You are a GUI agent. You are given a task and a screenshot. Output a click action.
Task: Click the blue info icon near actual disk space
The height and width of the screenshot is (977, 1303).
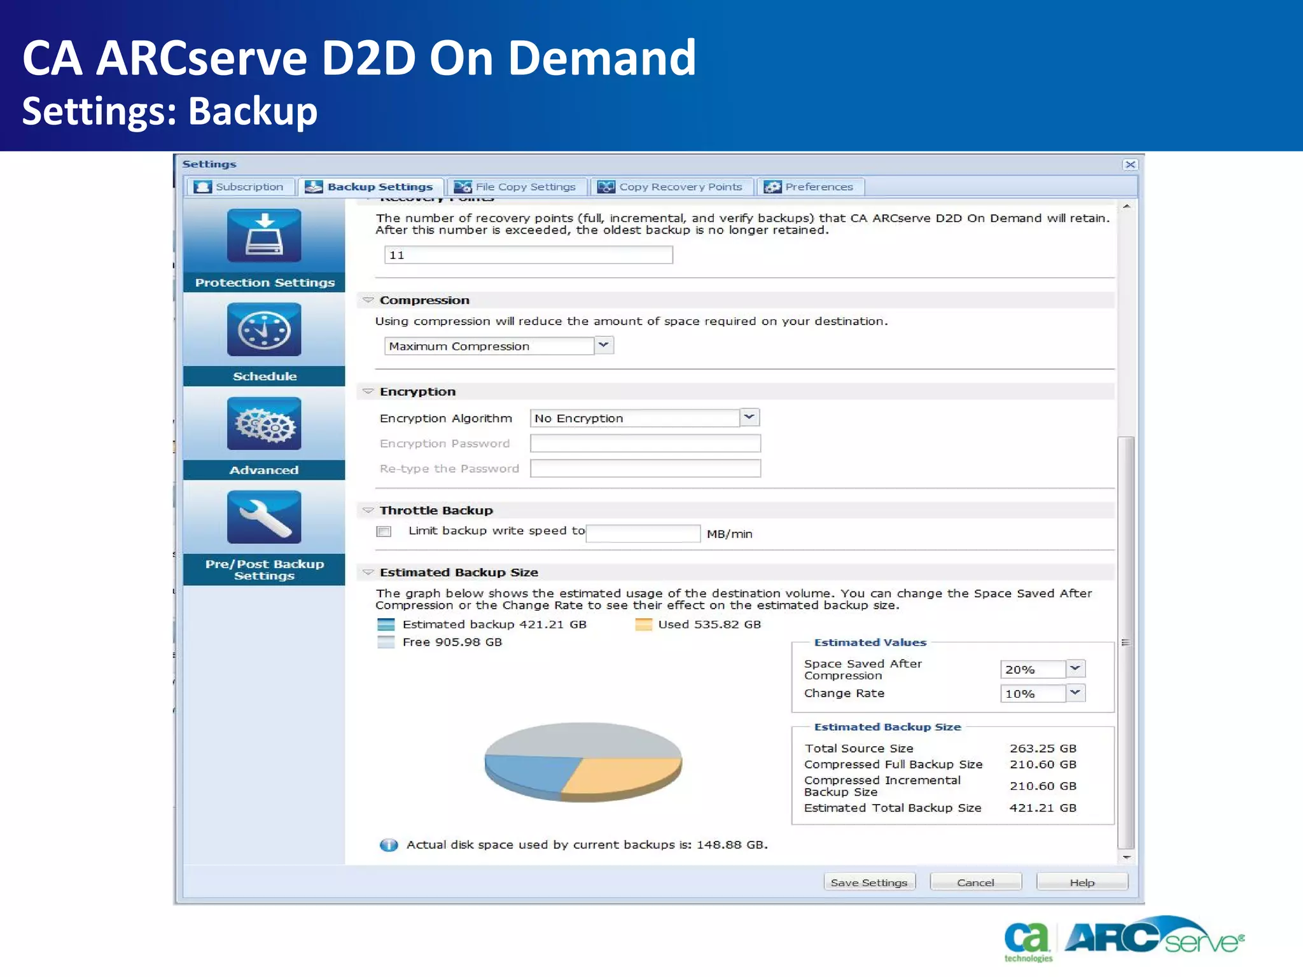[x=389, y=845]
